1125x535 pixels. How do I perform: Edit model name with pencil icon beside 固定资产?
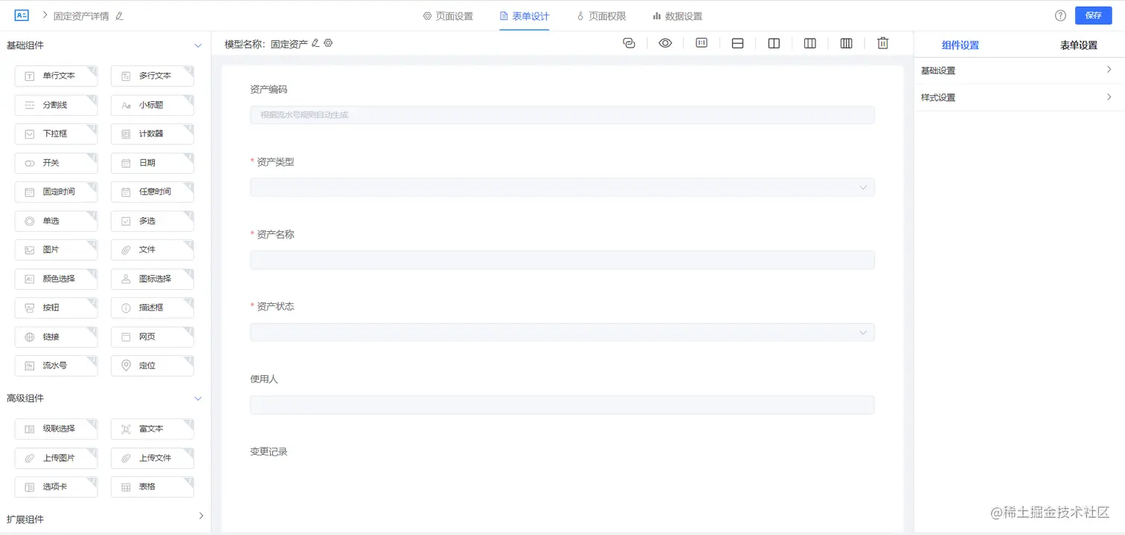pos(315,43)
